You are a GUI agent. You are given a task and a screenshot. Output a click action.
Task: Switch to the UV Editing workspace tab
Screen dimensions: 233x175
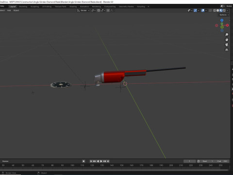coord(47,6)
